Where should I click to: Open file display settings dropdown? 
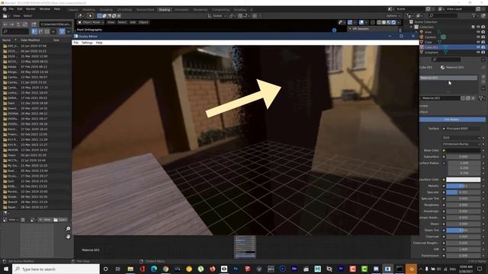pos(53,31)
